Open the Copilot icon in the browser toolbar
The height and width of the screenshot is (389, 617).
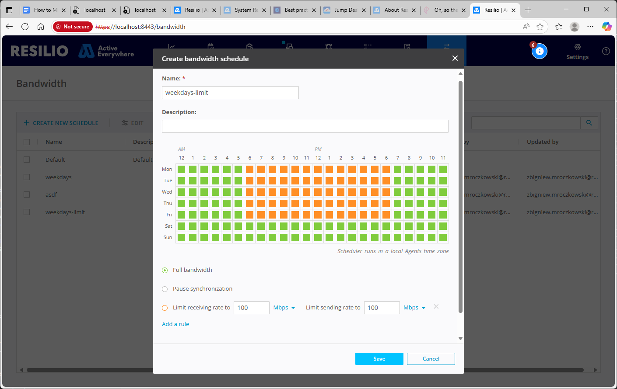point(606,27)
